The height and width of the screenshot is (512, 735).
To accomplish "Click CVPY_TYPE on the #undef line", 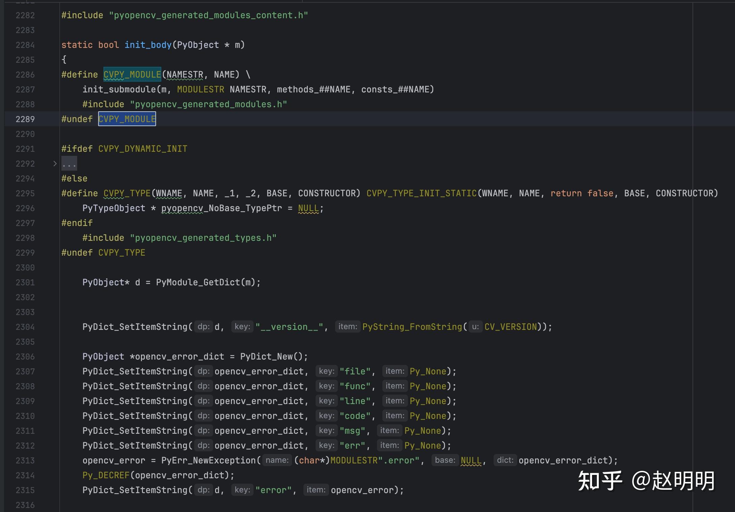I will pyautogui.click(x=122, y=253).
